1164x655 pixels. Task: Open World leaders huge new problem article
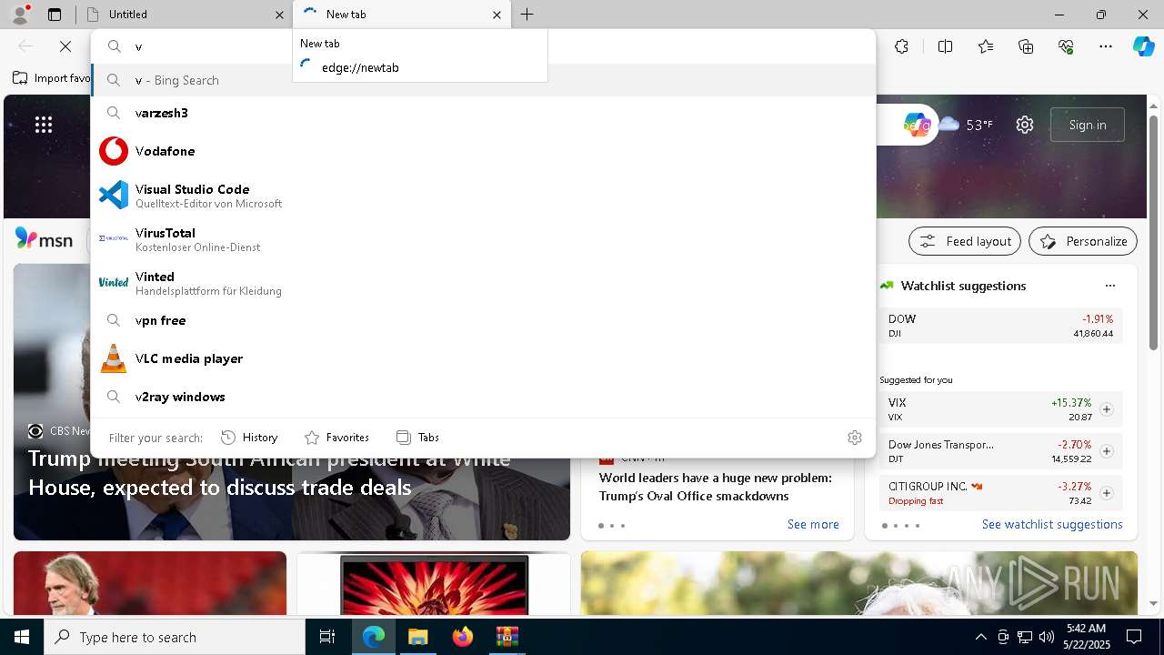click(716, 487)
